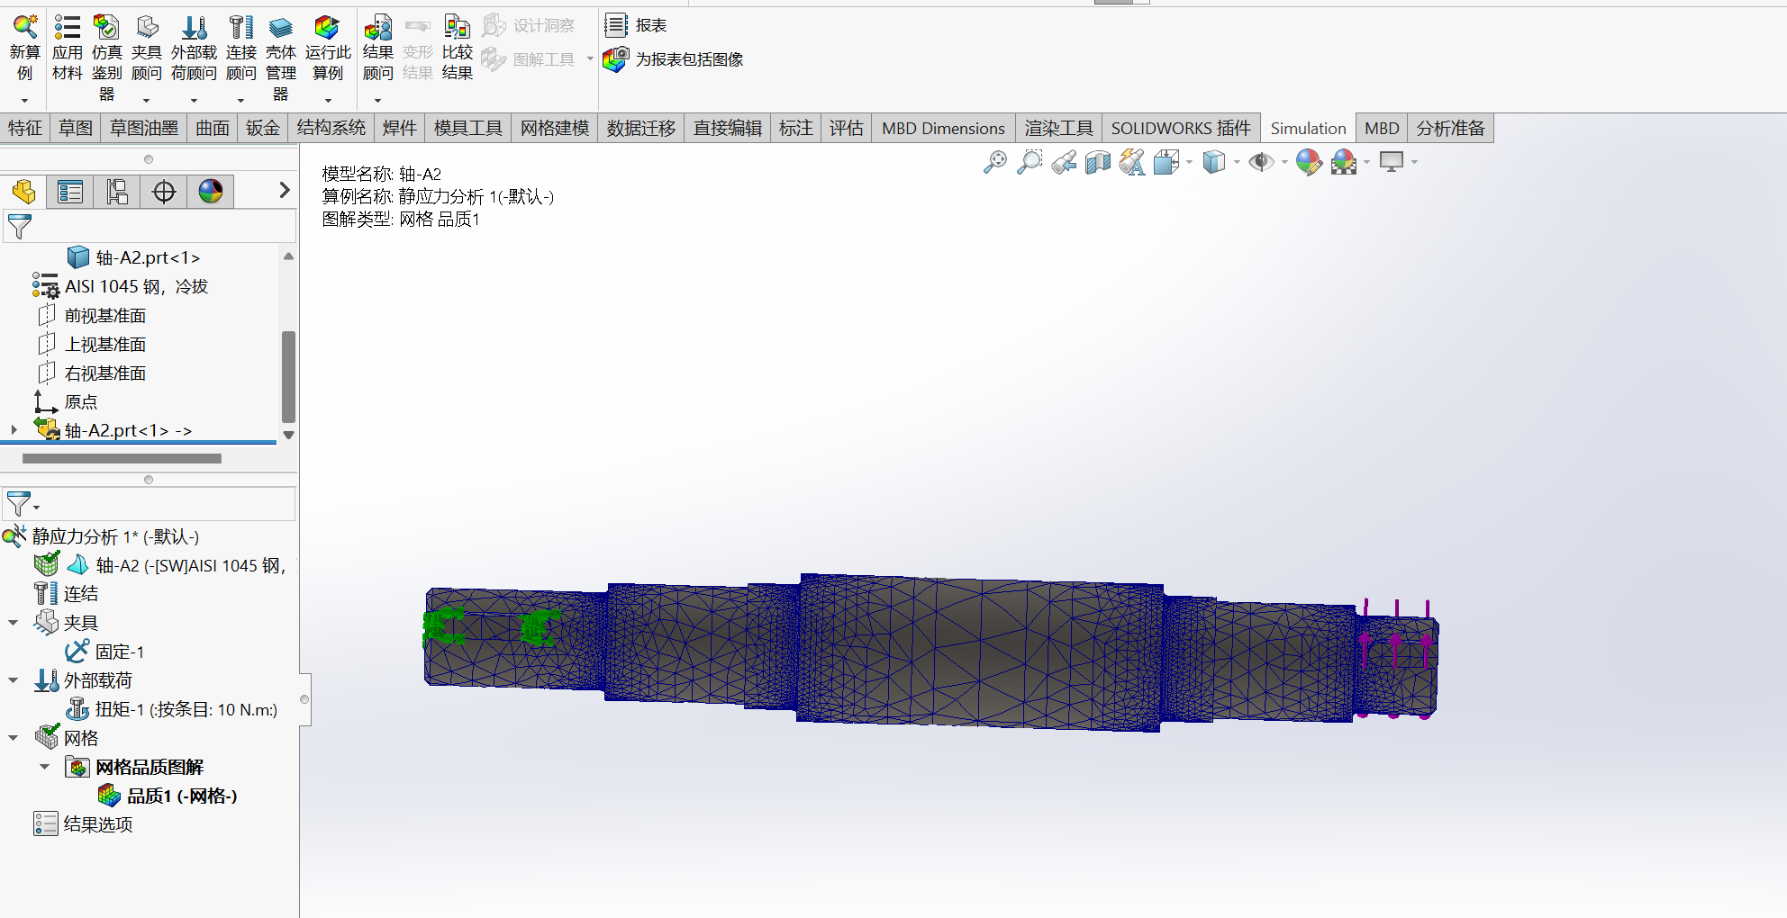Select 原点 (Origin) in tree
The height and width of the screenshot is (918, 1787).
65,401
